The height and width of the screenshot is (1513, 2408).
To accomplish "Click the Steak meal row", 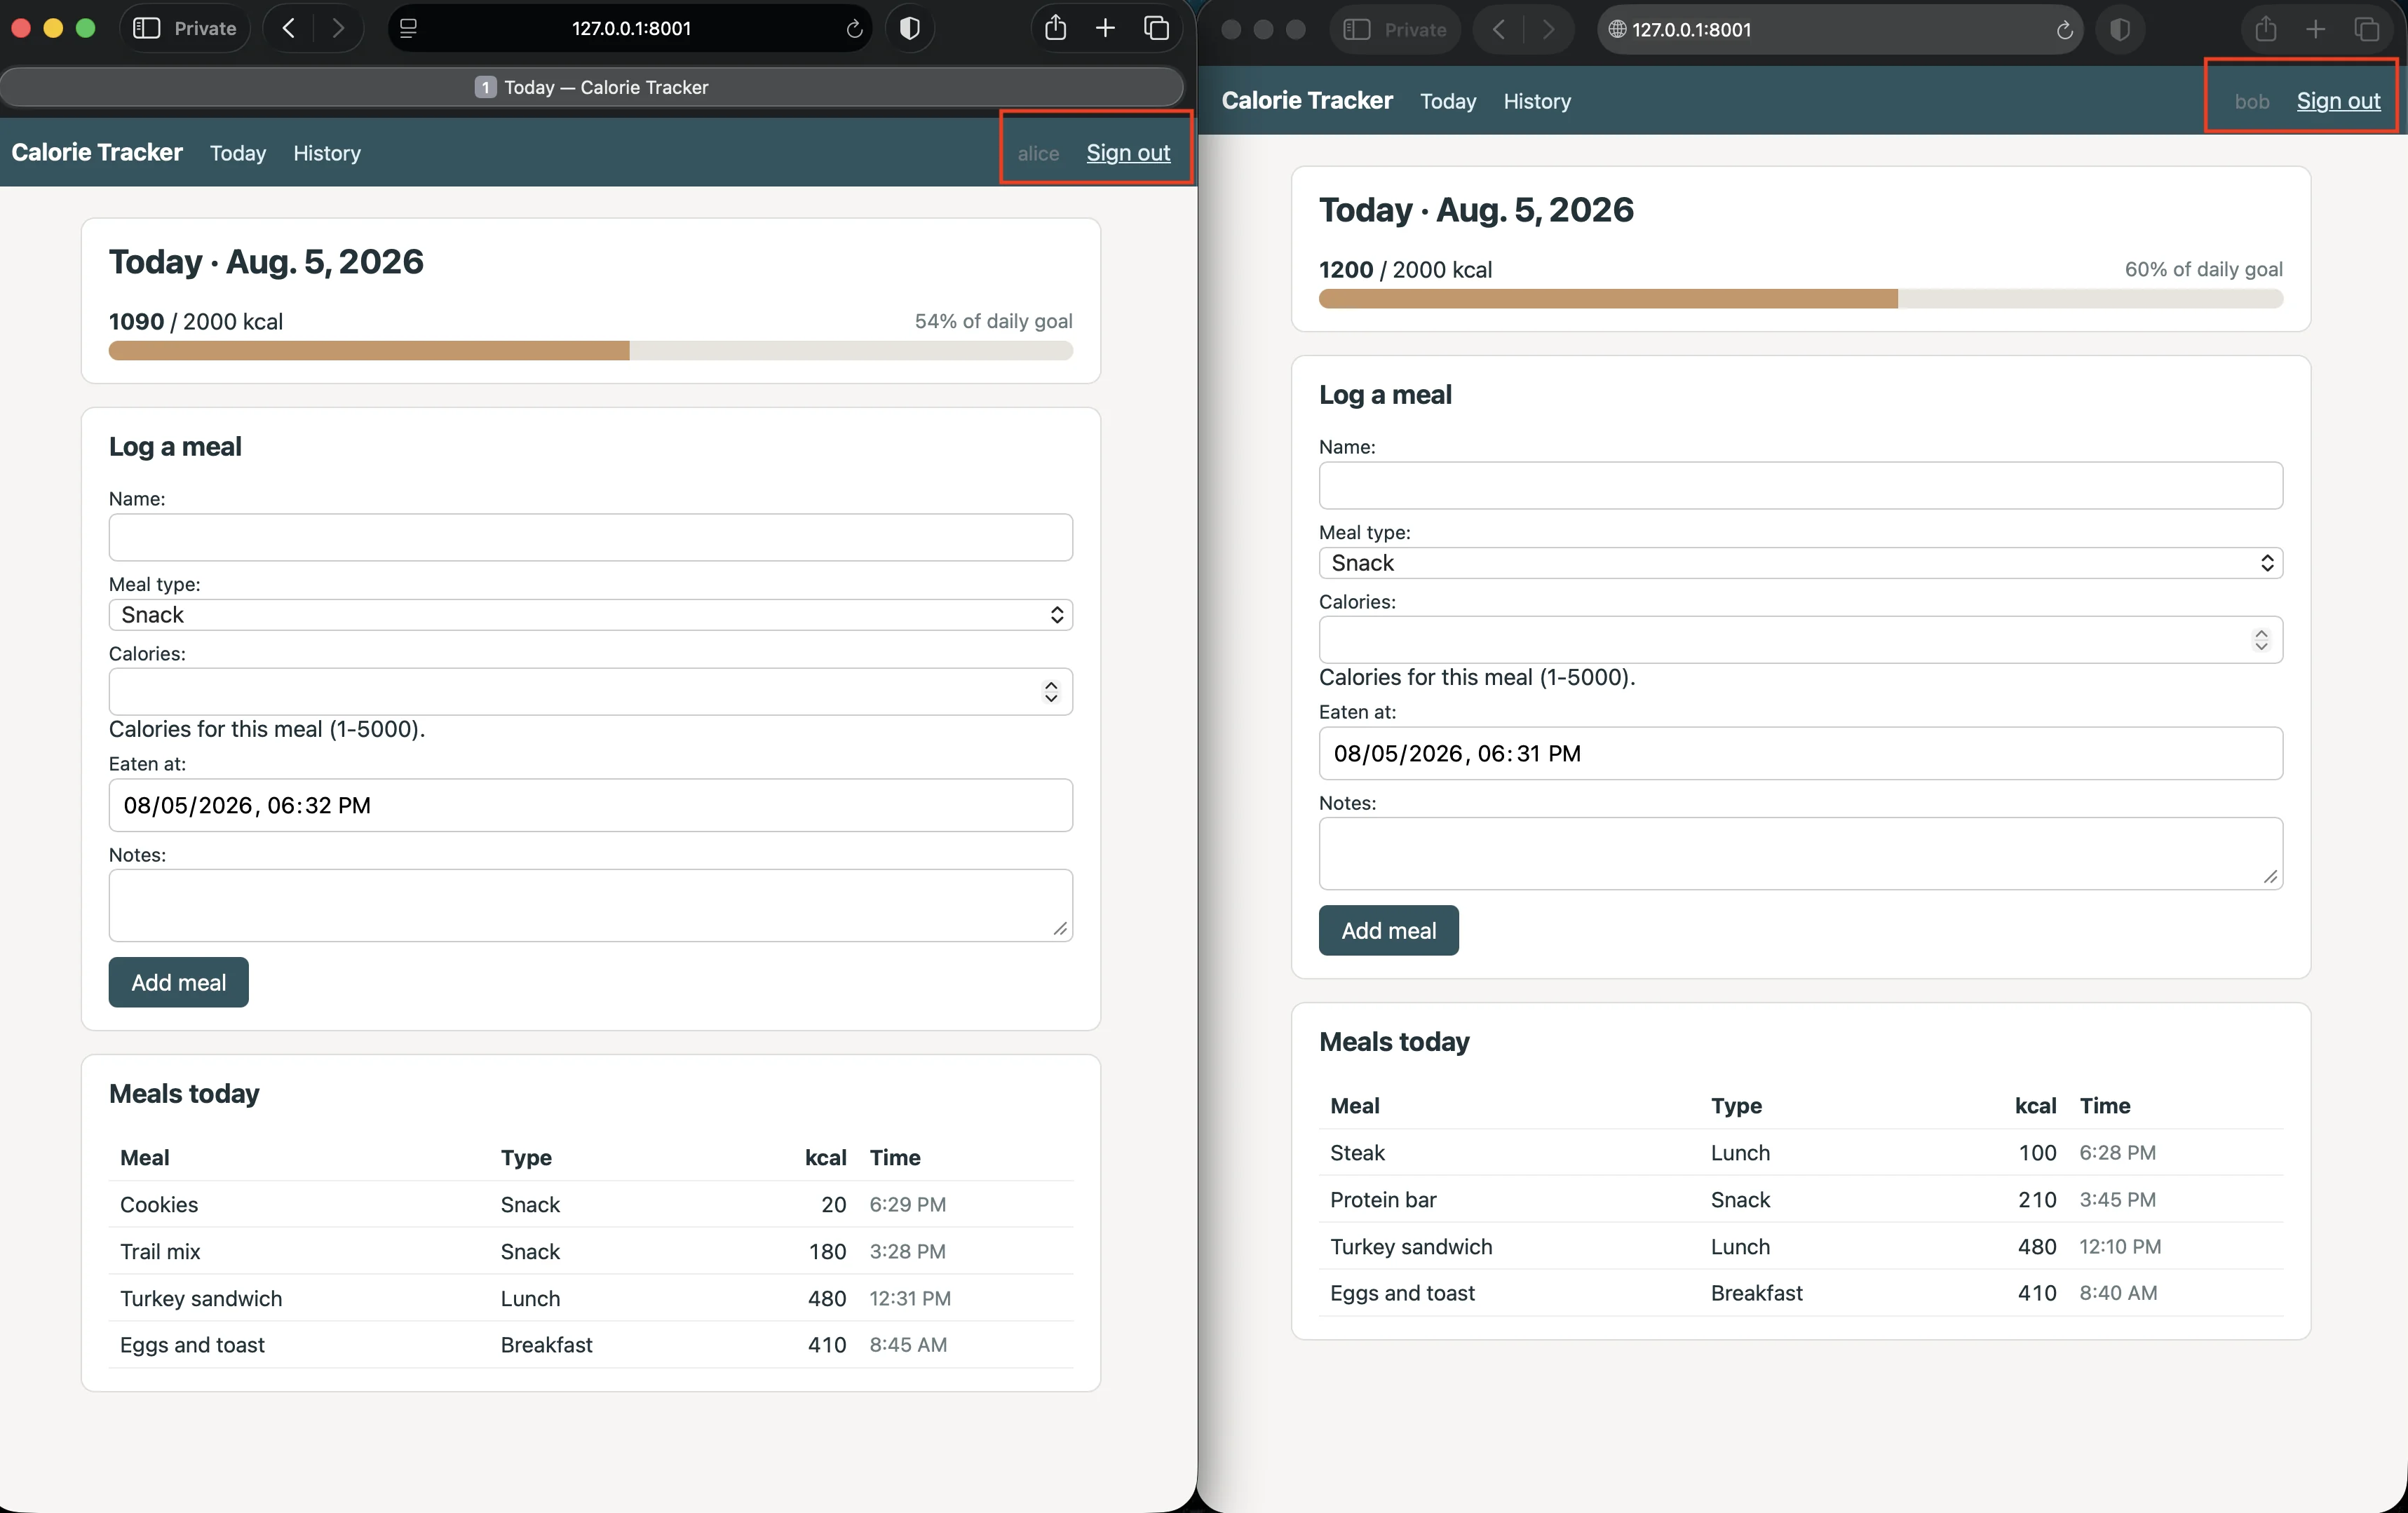I will 1800,1152.
